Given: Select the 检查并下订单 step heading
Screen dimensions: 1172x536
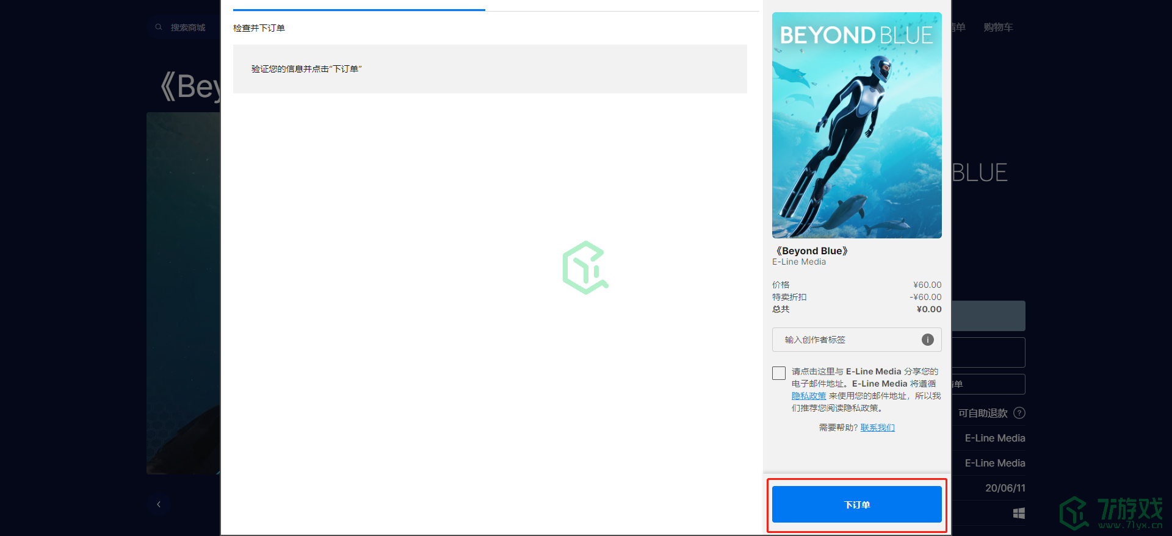Looking at the screenshot, I should (259, 28).
